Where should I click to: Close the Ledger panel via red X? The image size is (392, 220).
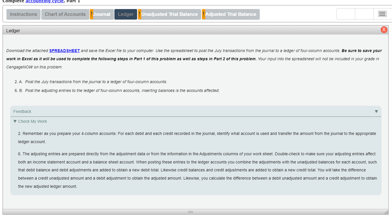click(x=384, y=29)
